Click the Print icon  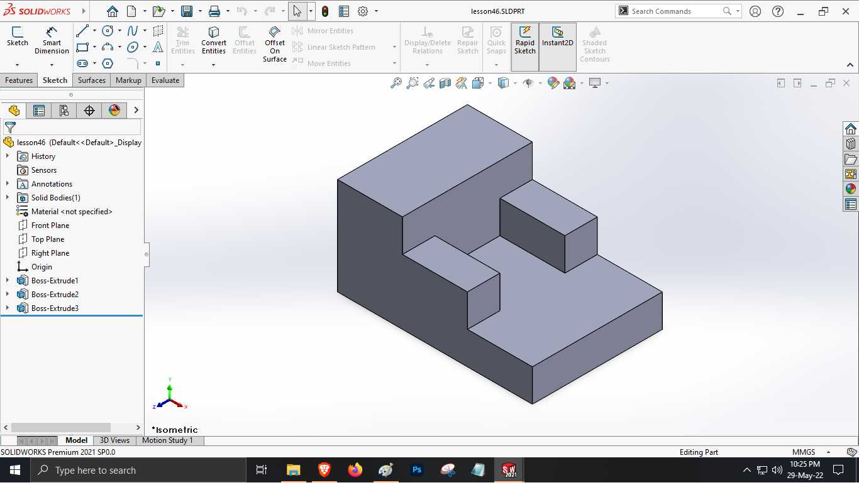214,11
